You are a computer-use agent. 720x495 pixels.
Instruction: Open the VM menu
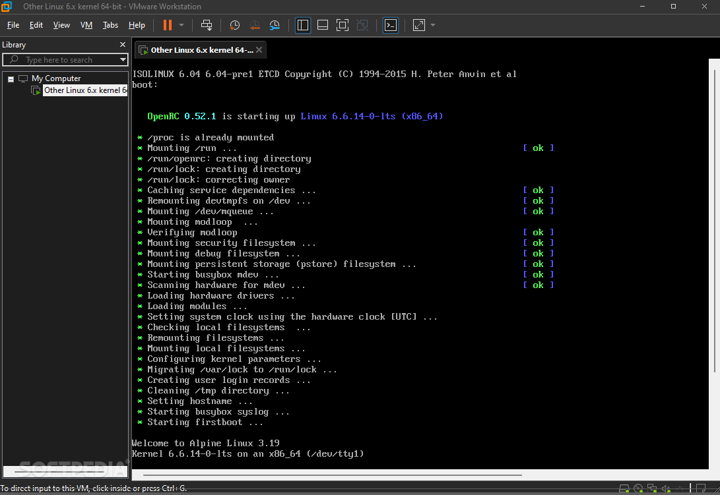(86, 25)
